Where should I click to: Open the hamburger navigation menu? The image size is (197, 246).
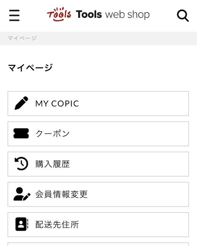coord(14,15)
